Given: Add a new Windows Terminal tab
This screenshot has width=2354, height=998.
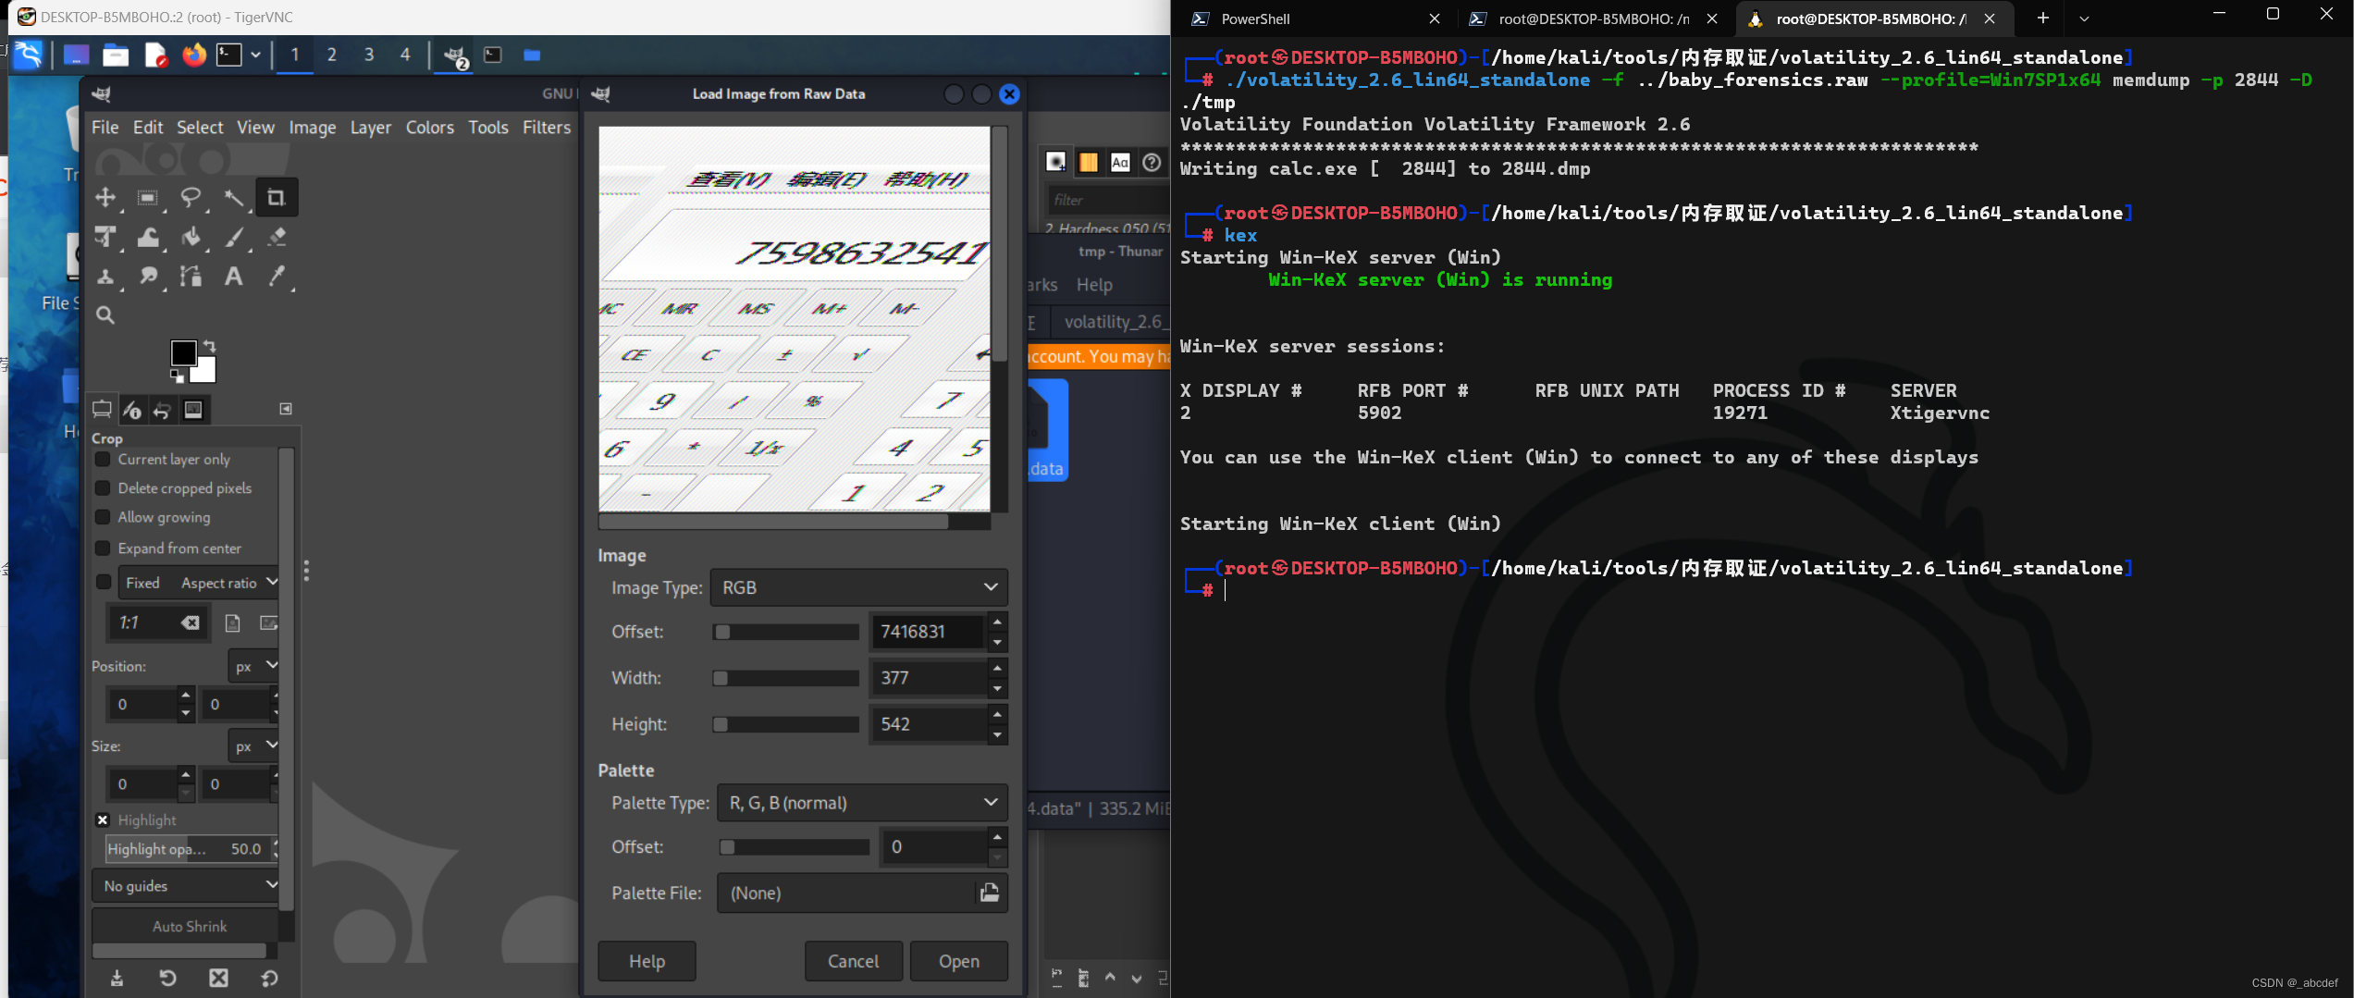Looking at the screenshot, I should pos(2043,18).
